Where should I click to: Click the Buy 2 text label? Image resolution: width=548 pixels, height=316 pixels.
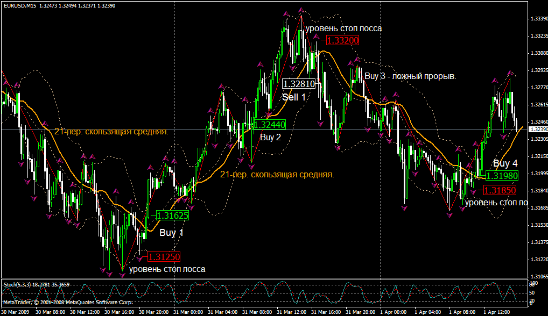(270, 137)
